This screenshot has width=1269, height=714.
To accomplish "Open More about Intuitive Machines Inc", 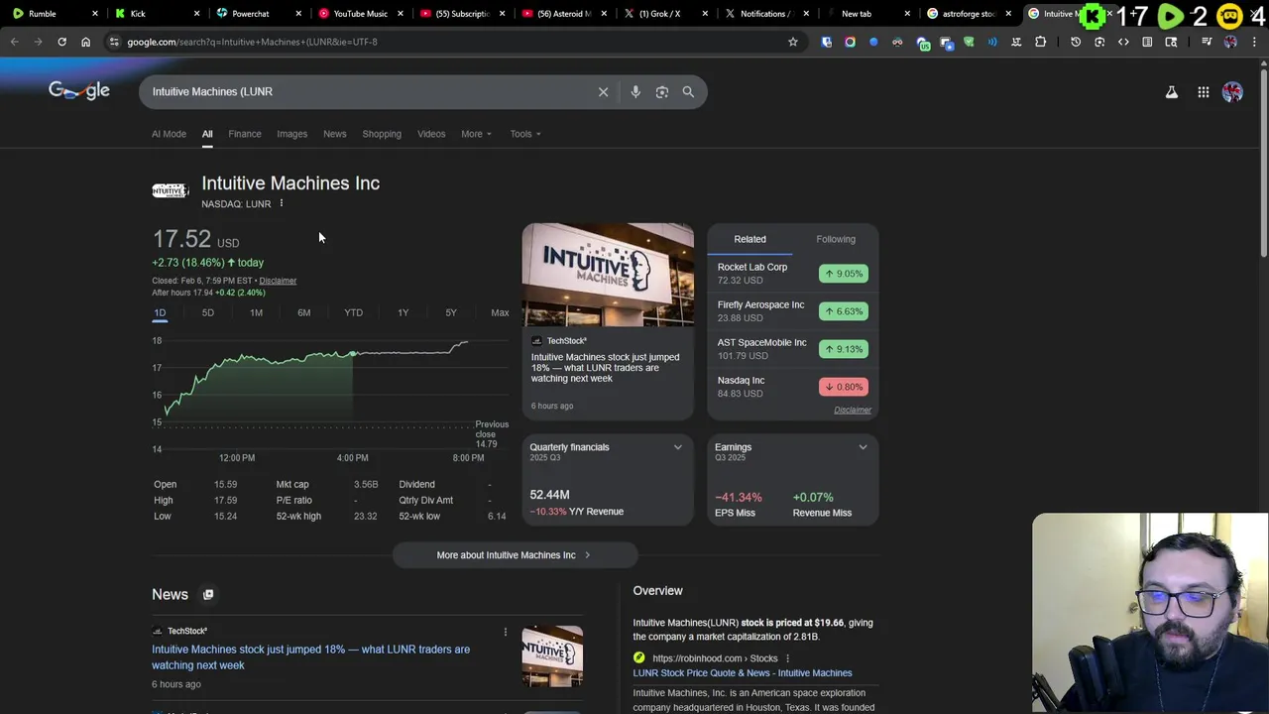I will 514,555.
